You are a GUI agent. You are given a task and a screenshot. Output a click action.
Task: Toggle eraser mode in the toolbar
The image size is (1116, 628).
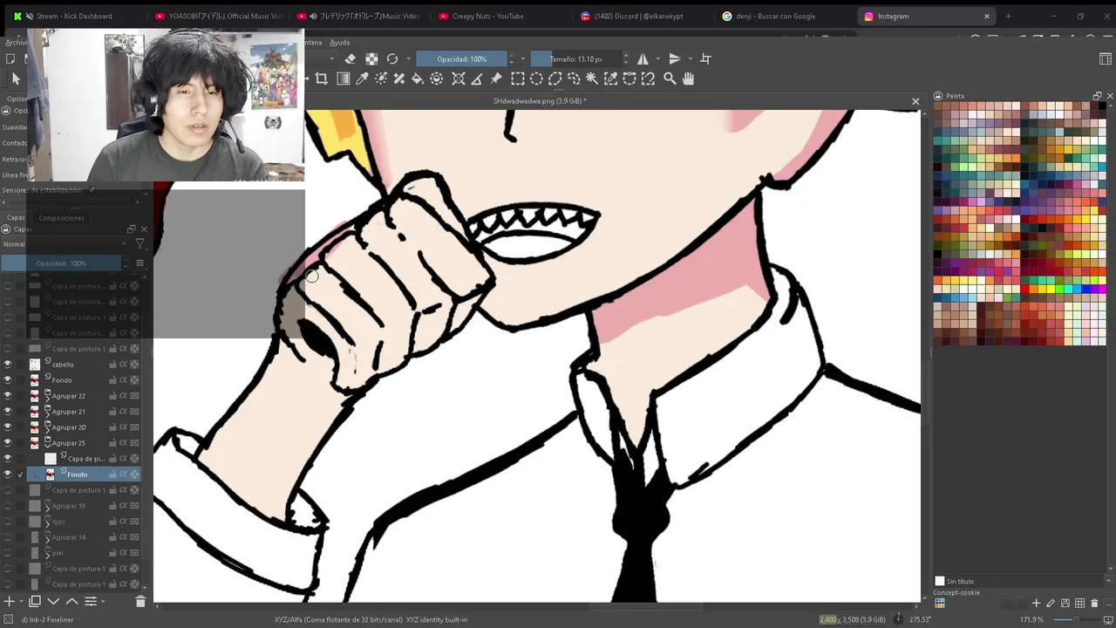point(350,58)
